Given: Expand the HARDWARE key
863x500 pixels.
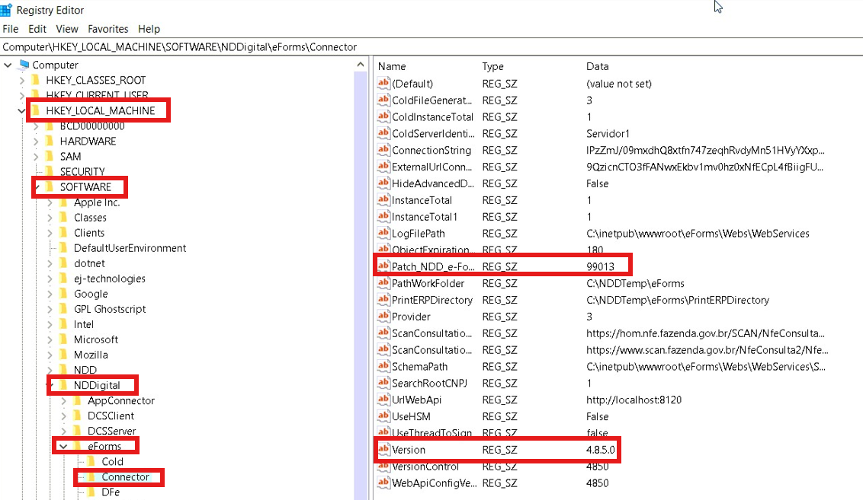Looking at the screenshot, I should 36,142.
